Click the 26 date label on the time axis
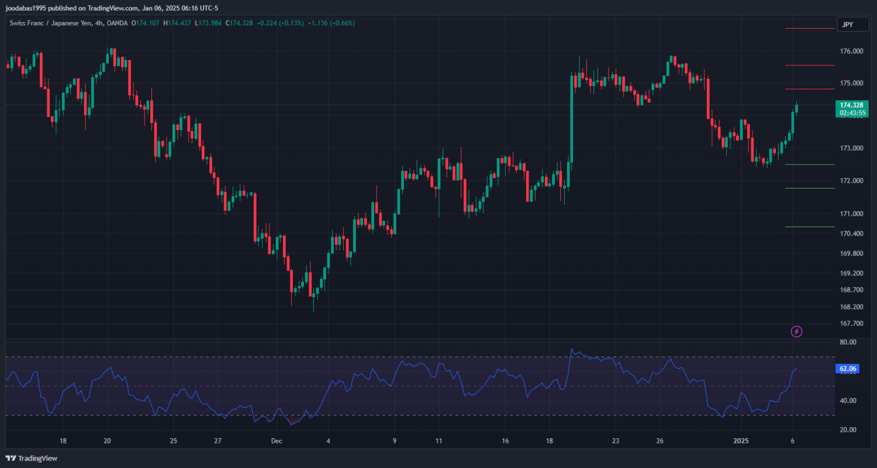The height and width of the screenshot is (468, 877). (x=659, y=441)
